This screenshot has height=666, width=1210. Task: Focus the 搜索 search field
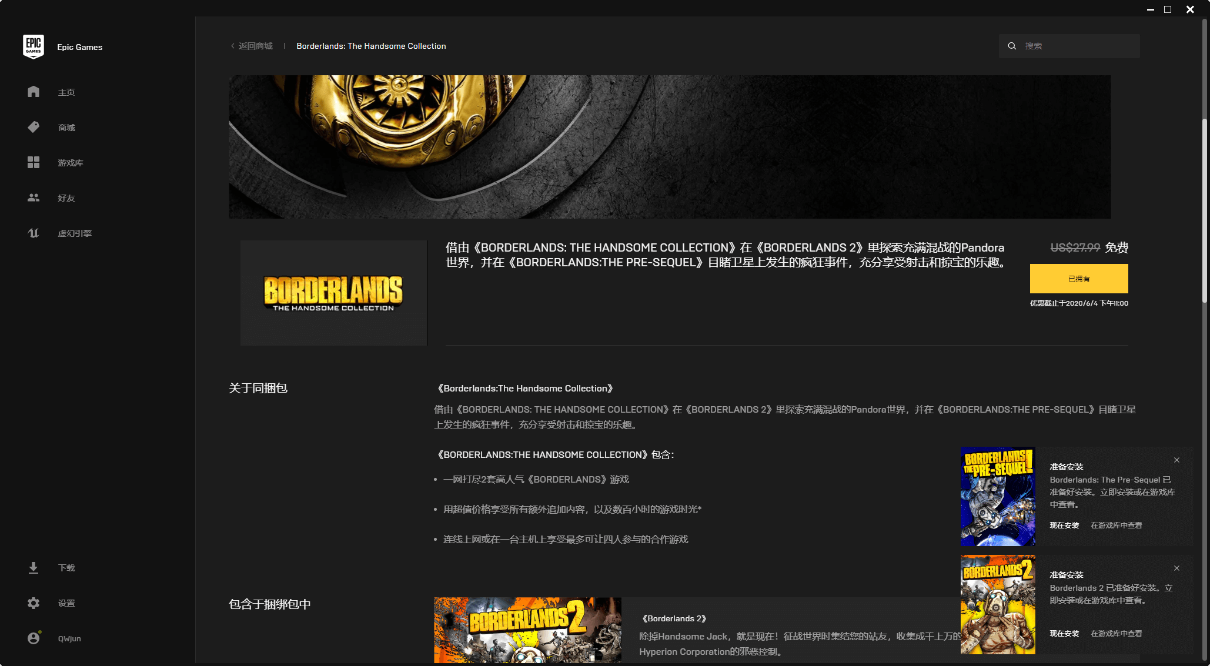point(1069,46)
